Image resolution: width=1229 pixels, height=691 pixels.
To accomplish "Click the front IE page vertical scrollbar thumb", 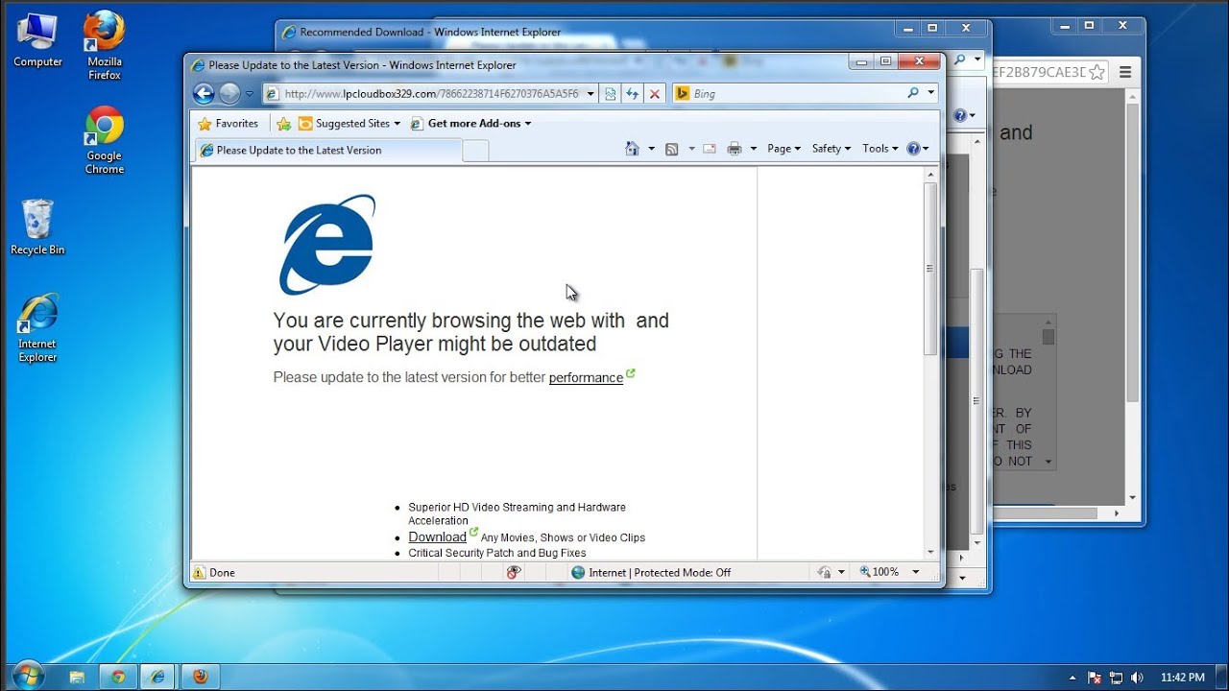I will [x=929, y=269].
